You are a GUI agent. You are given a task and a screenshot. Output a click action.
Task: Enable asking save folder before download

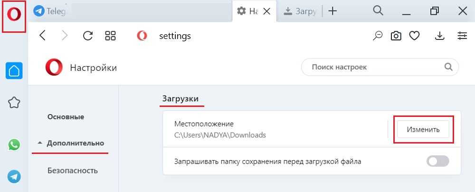pos(437,162)
